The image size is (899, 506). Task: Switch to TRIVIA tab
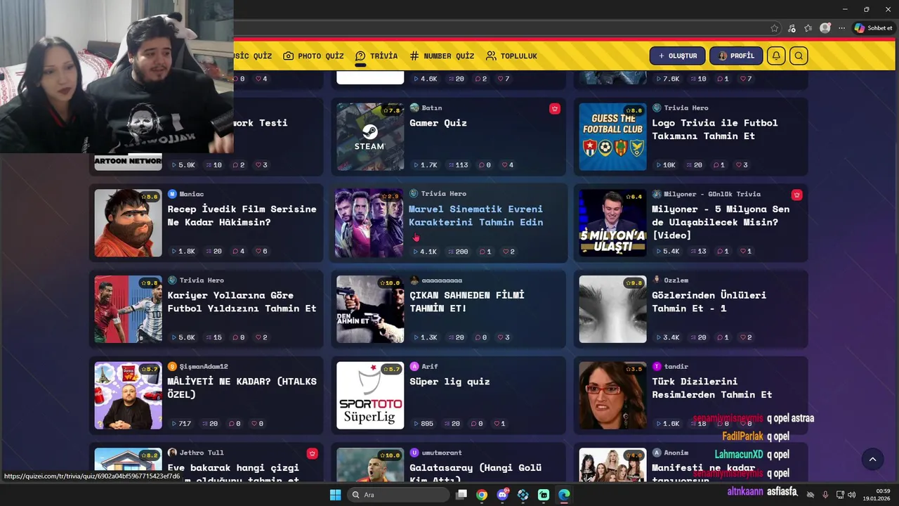tap(376, 56)
